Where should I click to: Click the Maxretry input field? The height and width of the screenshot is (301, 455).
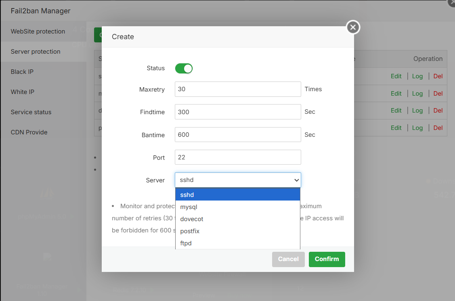click(238, 89)
